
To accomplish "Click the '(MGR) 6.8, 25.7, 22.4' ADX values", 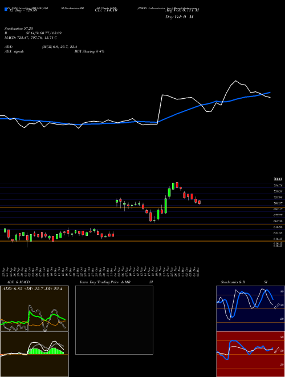I will click(x=59, y=47).
